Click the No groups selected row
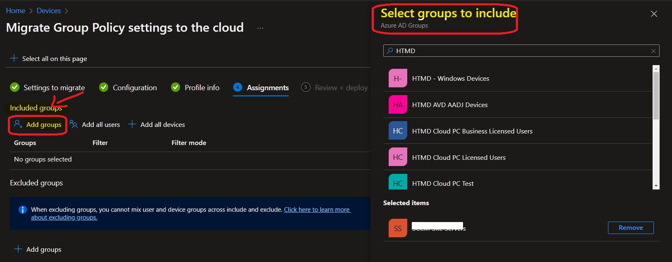The width and height of the screenshot is (672, 262). coord(190,159)
